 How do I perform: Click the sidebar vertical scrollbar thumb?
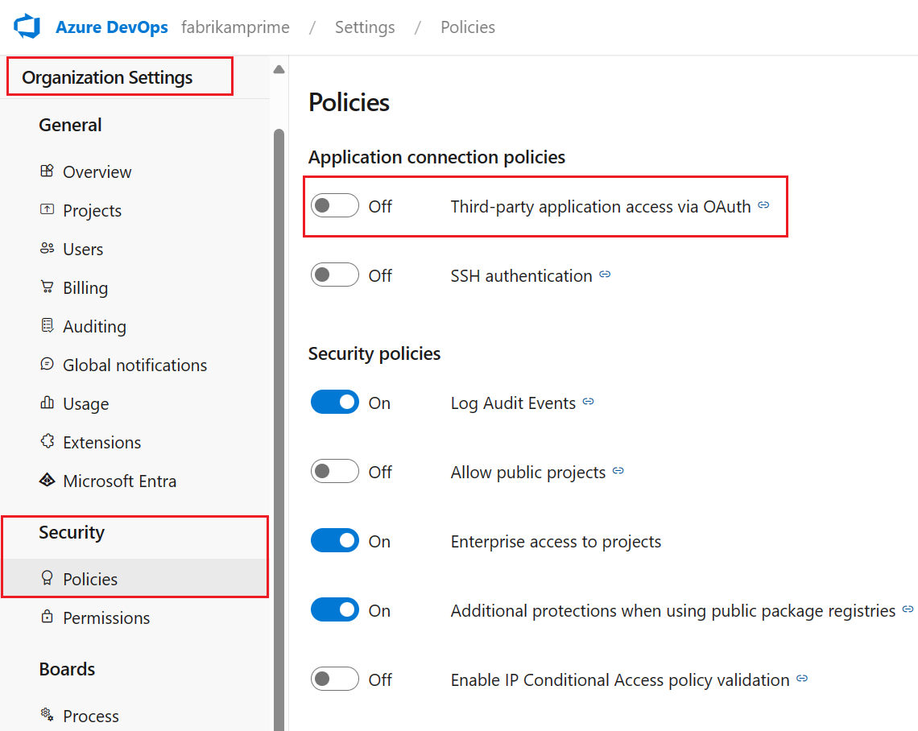[x=279, y=430]
